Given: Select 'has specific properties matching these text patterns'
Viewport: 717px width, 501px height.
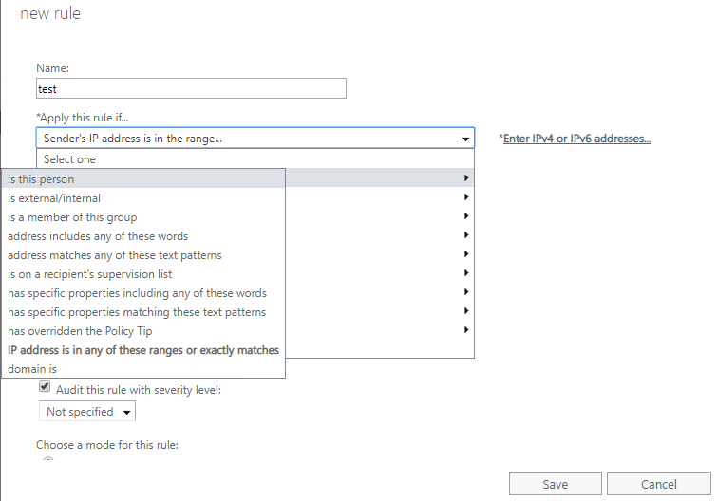Looking at the screenshot, I should (137, 312).
